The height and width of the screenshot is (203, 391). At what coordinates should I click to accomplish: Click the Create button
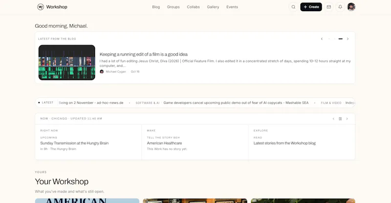click(311, 7)
